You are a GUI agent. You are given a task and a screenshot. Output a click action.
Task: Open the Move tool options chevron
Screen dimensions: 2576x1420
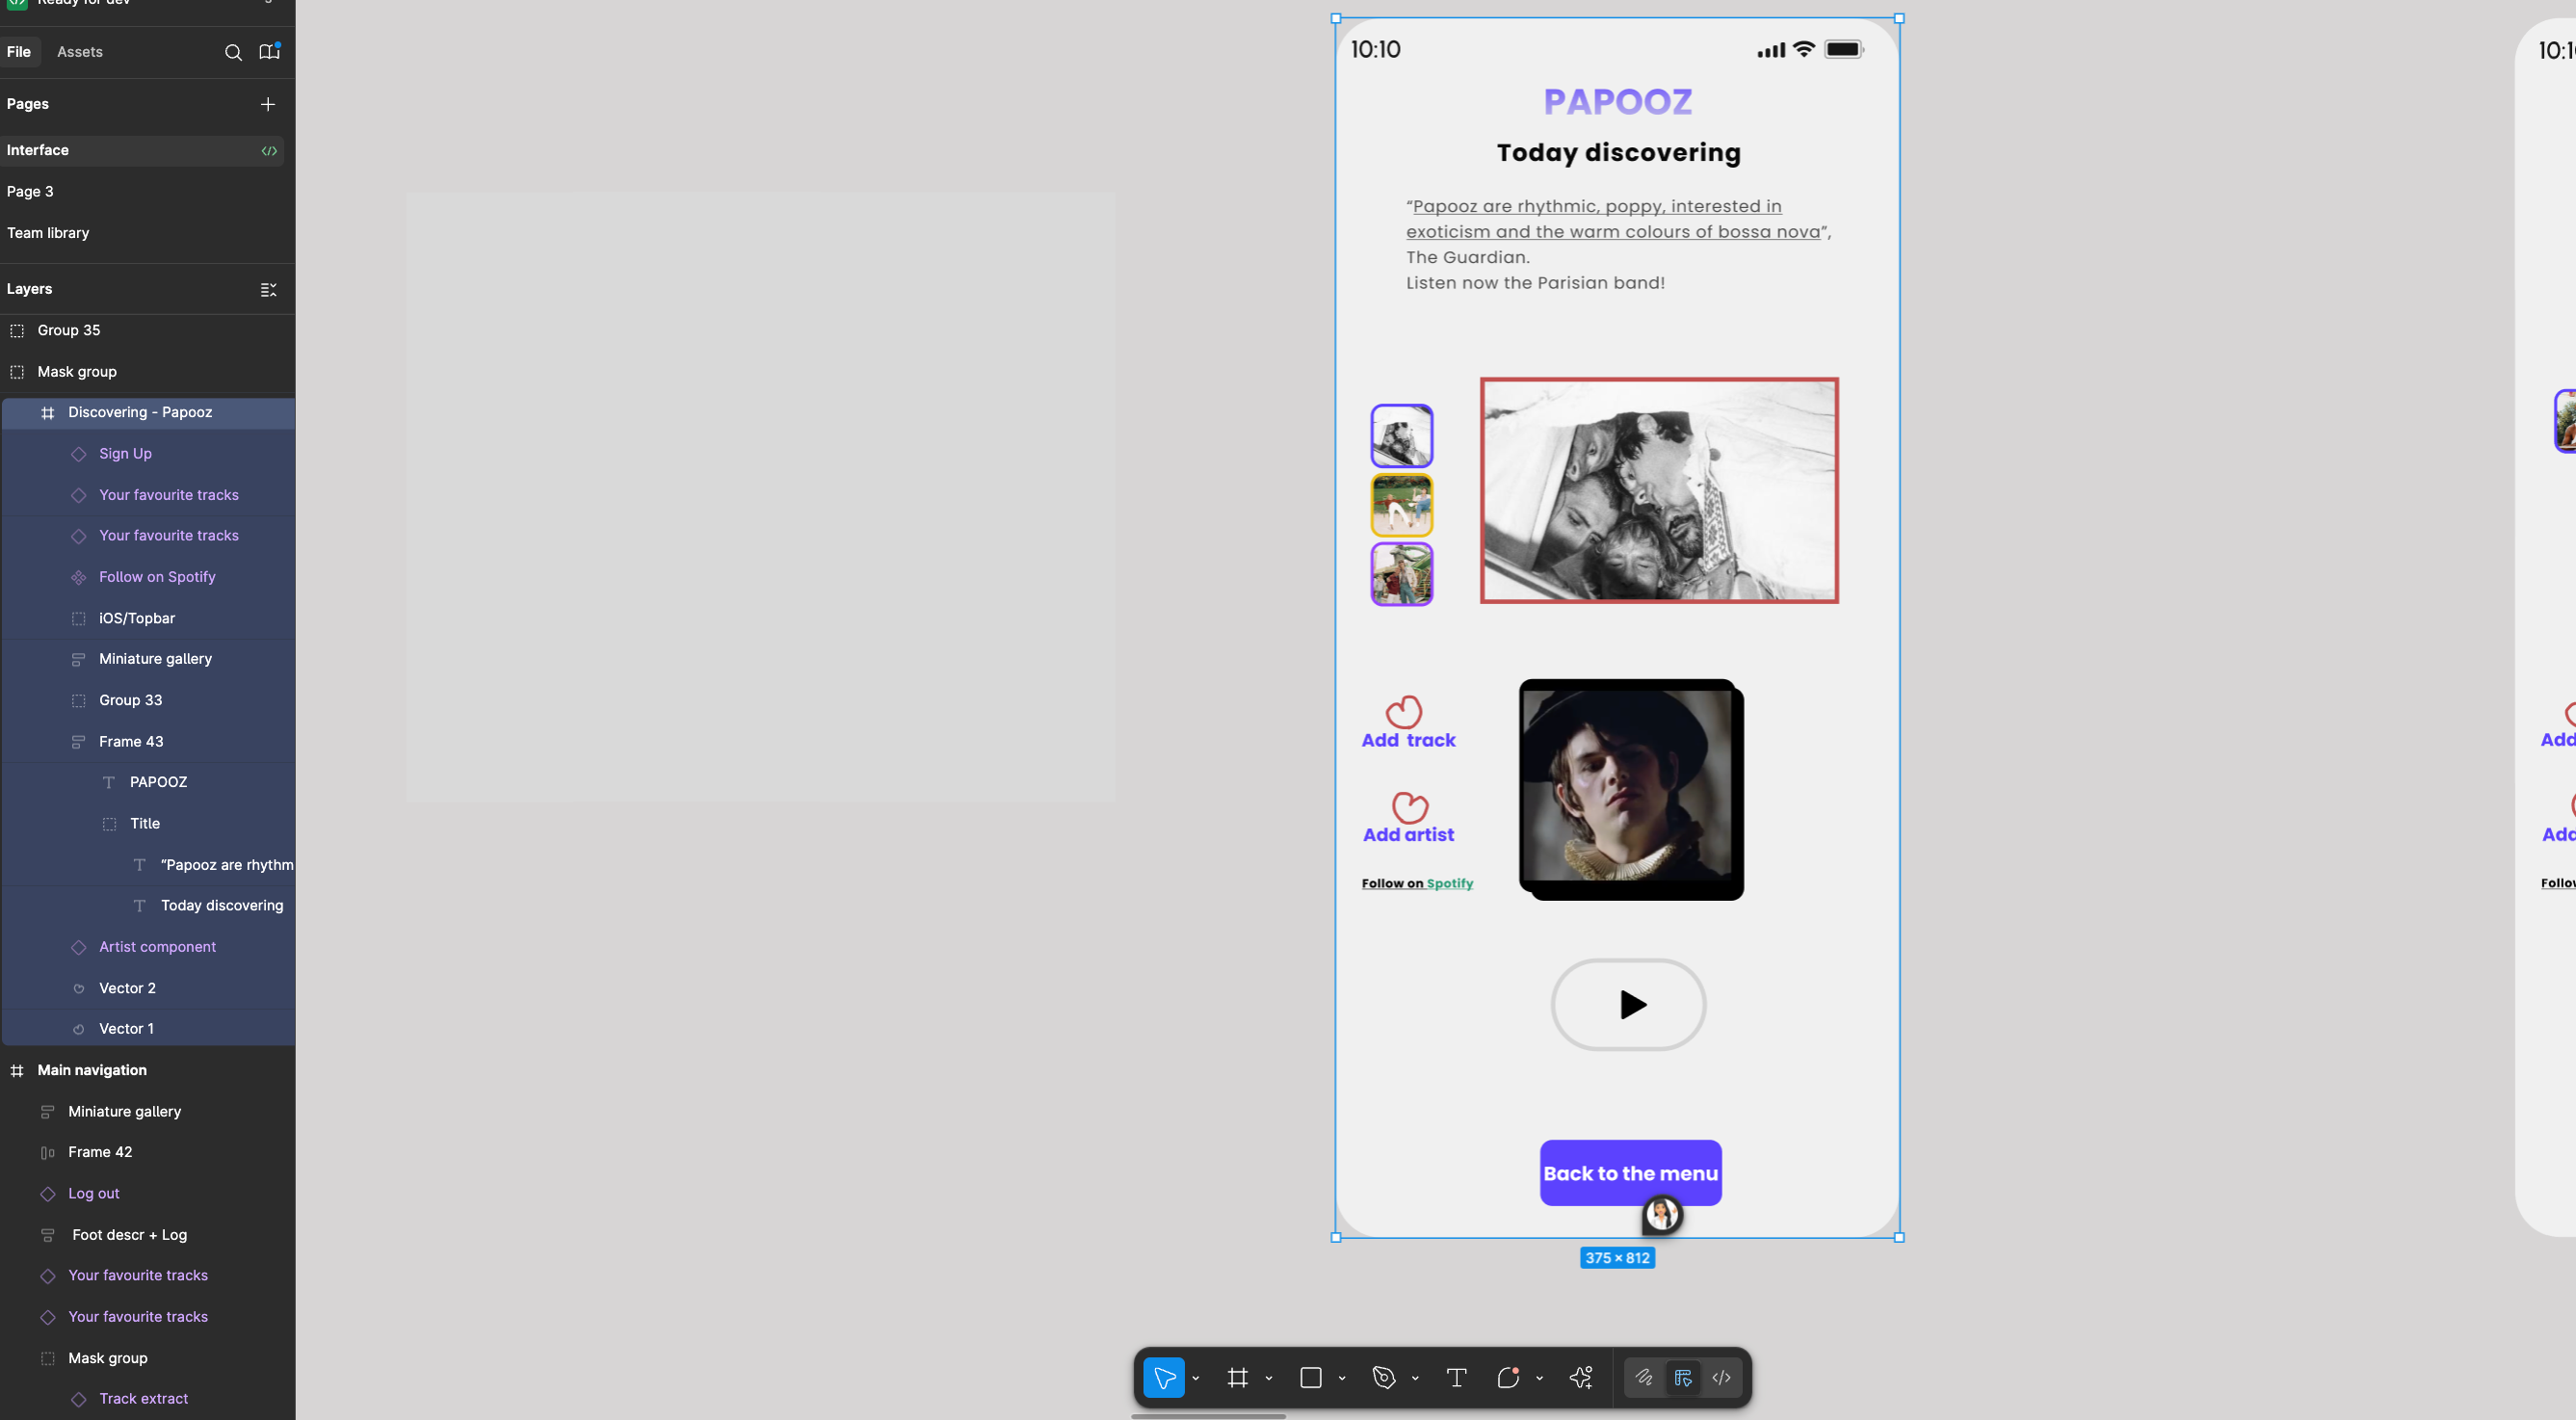pos(1196,1379)
